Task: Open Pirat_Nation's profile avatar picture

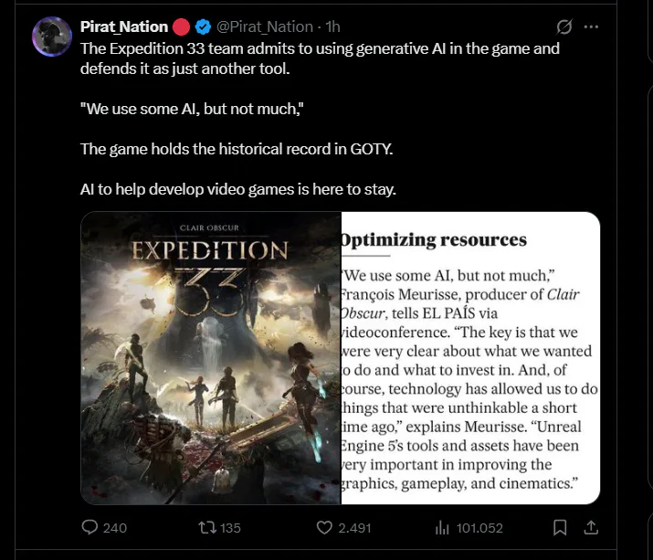Action: (52, 37)
